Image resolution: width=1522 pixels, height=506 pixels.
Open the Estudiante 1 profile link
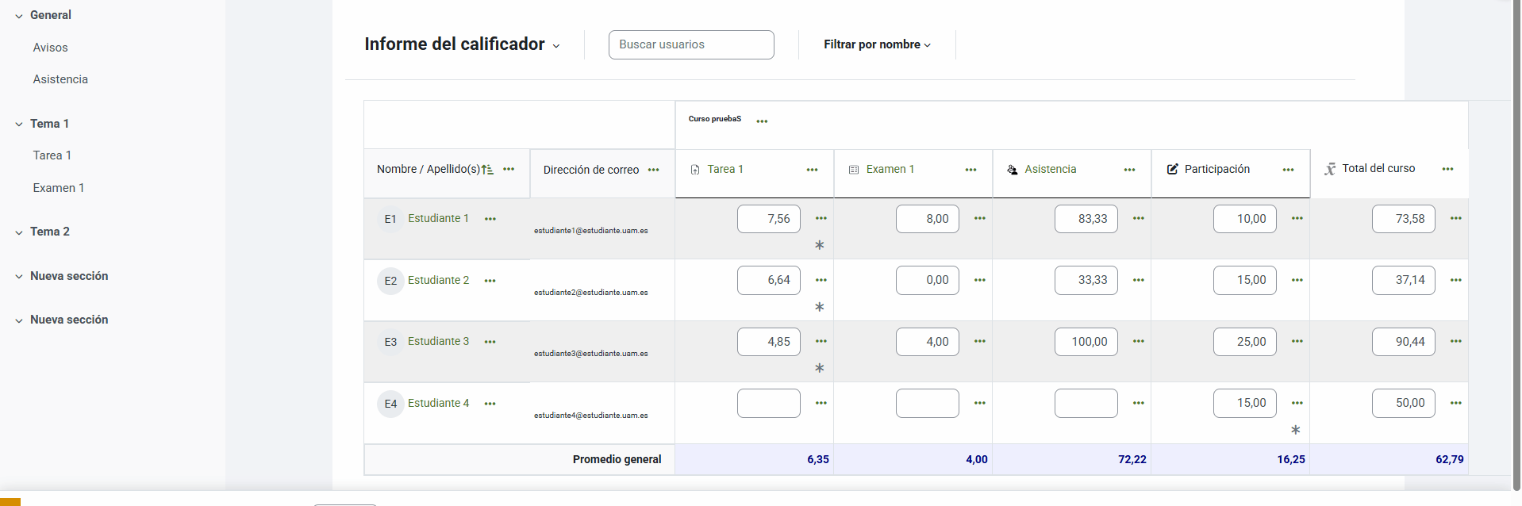coord(438,218)
